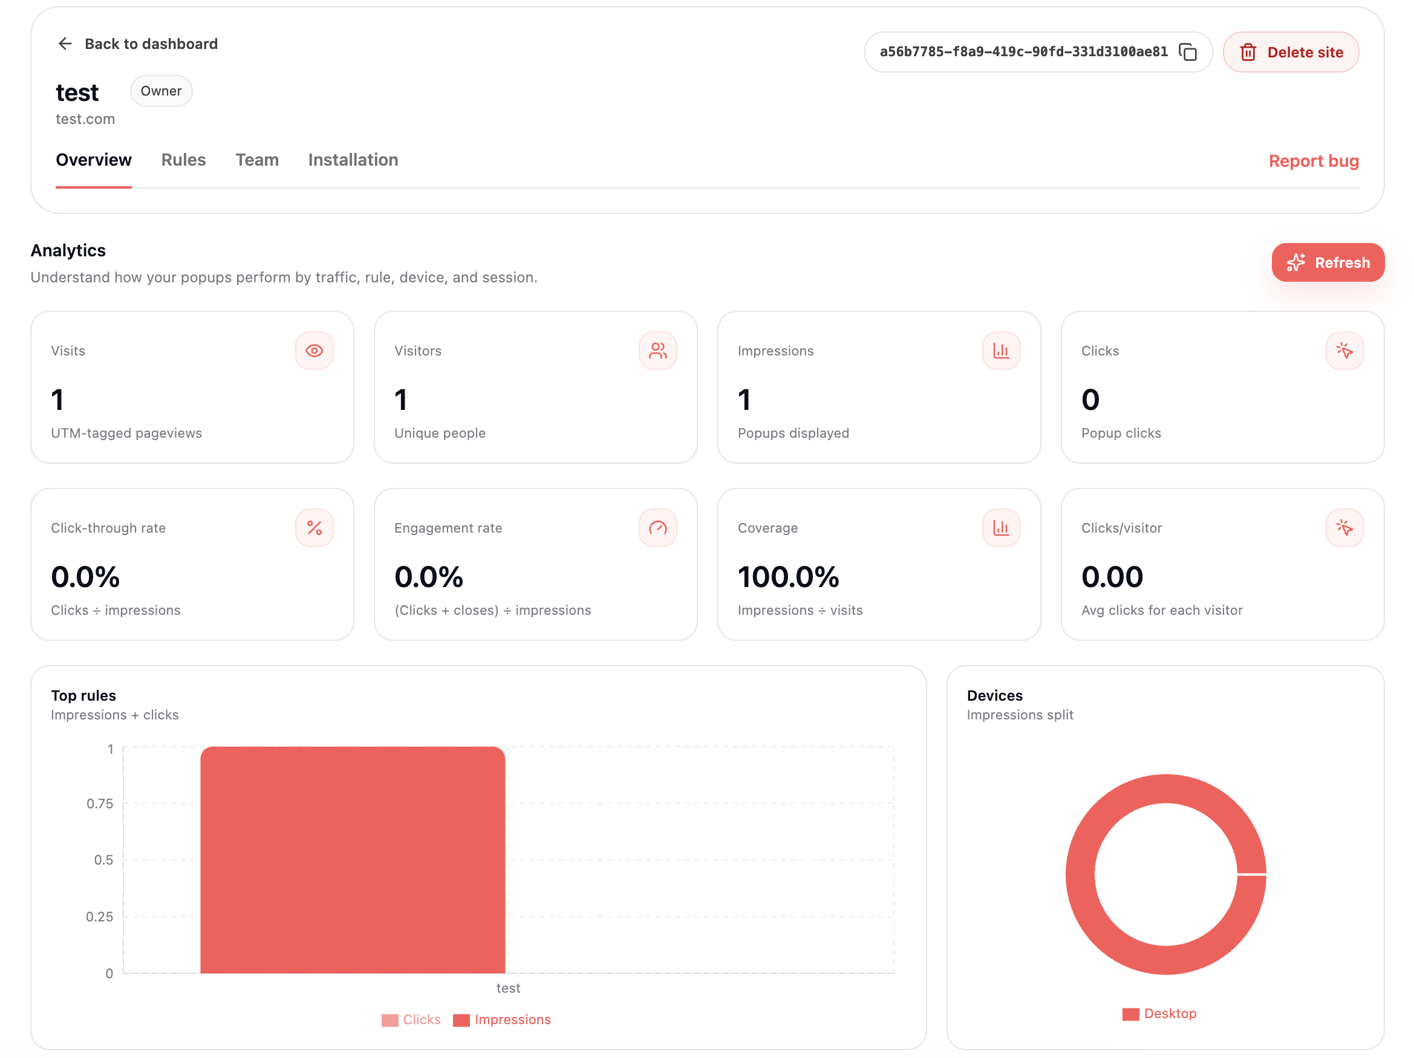Screen dimensions: 1414x1058
Task: Click the bar chart icon on Impressions card
Action: tap(1001, 350)
